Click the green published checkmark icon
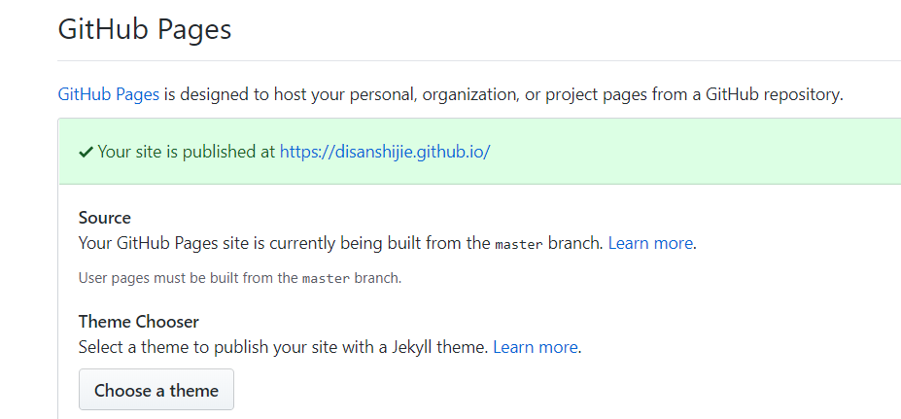The width and height of the screenshot is (901, 419). (86, 153)
